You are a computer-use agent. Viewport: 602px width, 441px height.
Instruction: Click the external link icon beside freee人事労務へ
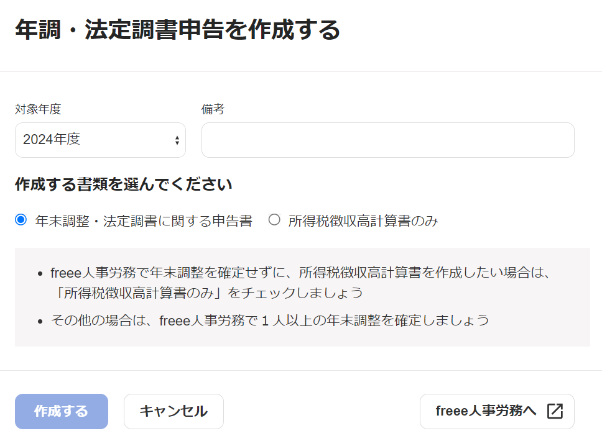coord(555,411)
